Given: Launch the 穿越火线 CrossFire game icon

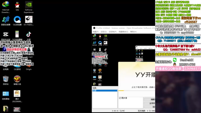Looking at the screenshot, I should [17, 80].
